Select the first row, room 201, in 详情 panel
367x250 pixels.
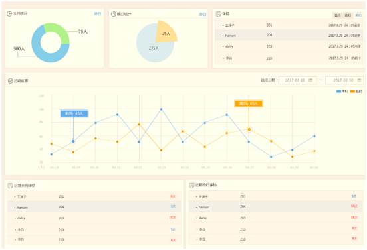[289, 25]
